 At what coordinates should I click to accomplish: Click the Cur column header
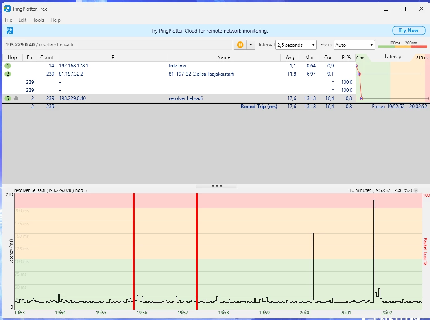tap(328, 57)
